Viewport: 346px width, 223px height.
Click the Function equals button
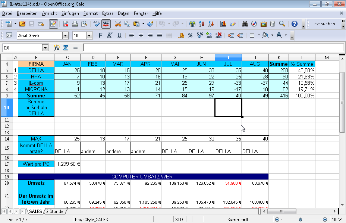tap(75, 48)
